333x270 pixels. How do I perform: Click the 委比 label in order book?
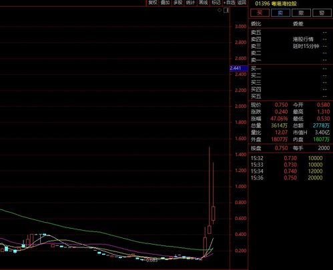[x=256, y=24]
